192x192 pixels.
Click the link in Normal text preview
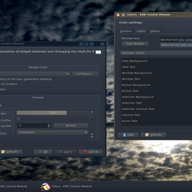(181, 40)
